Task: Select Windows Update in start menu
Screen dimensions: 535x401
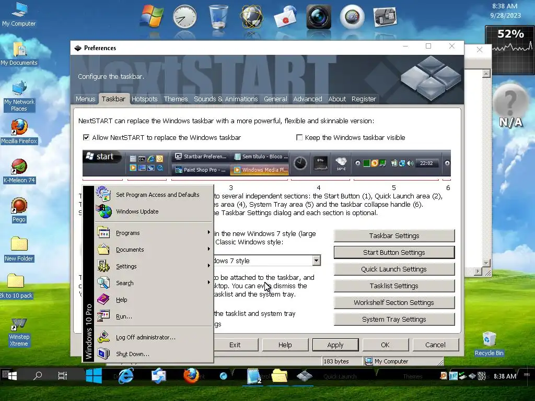Action: tap(154, 211)
